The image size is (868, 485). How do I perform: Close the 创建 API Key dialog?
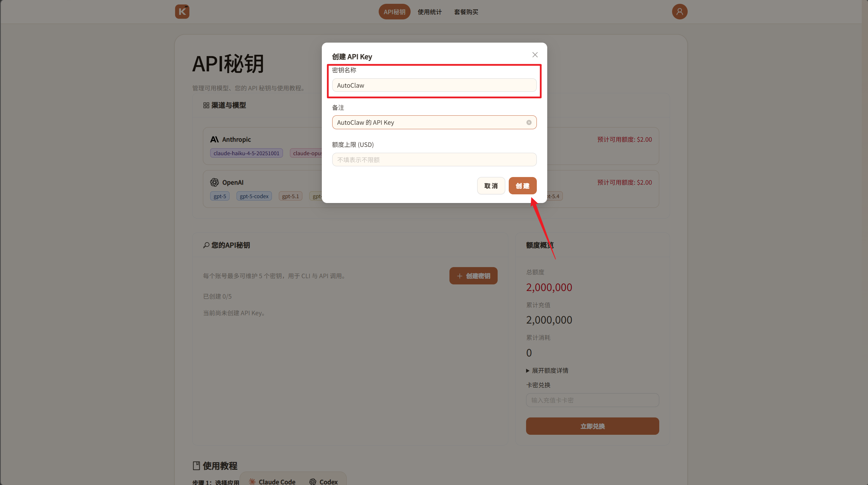point(535,55)
